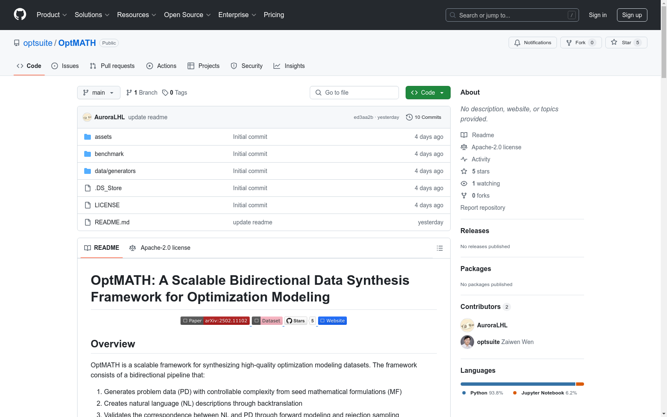
Task: Switch to the Actions tab
Action: (161, 66)
